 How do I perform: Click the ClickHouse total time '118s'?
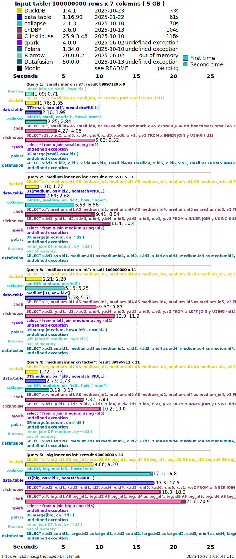pyautogui.click(x=172, y=36)
